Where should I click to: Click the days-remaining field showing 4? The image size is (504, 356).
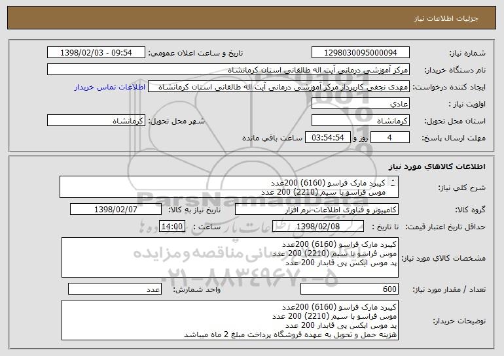pyautogui.click(x=390, y=138)
